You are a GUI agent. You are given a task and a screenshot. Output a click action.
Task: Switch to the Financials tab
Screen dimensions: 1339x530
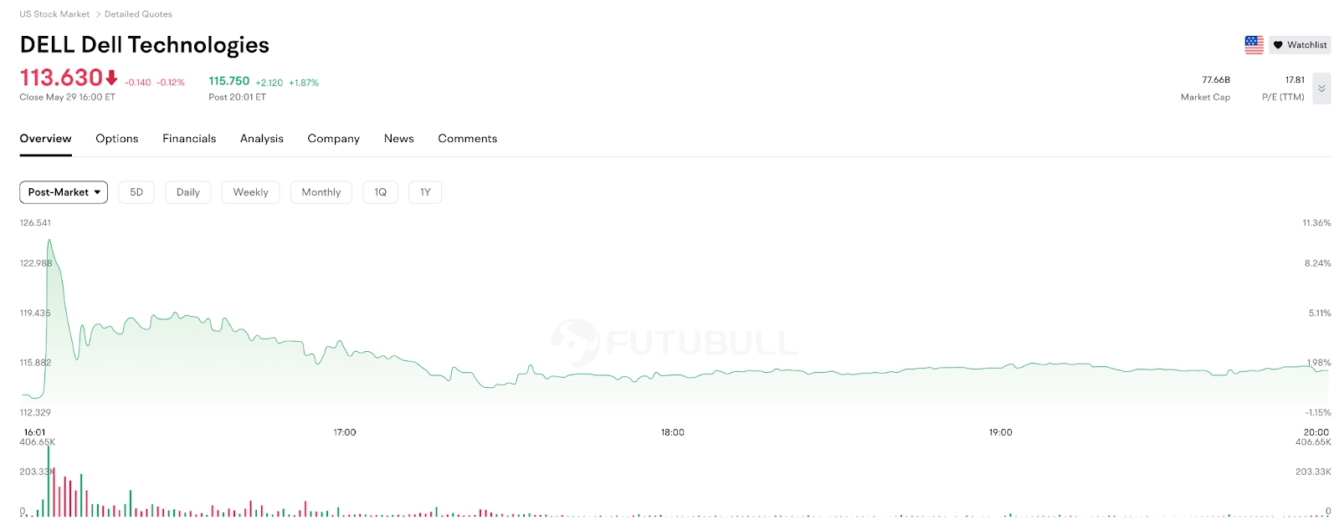[188, 138]
